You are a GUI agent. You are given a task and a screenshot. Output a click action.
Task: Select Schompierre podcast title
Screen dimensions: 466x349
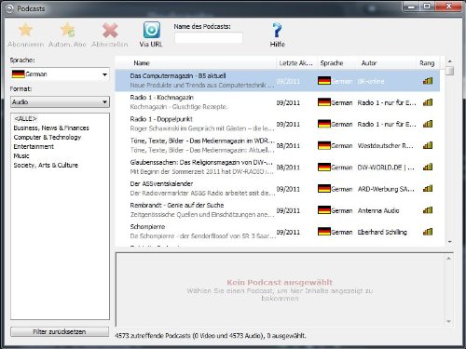click(147, 226)
